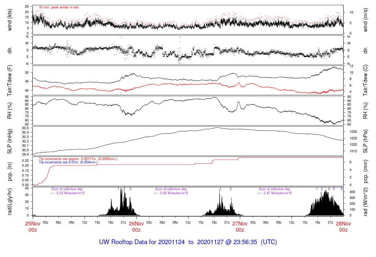Image resolution: width=376 pixels, height=257 pixels.
Task: Click the 'rad(Lgly/hr)' axis label
Action: (10, 202)
